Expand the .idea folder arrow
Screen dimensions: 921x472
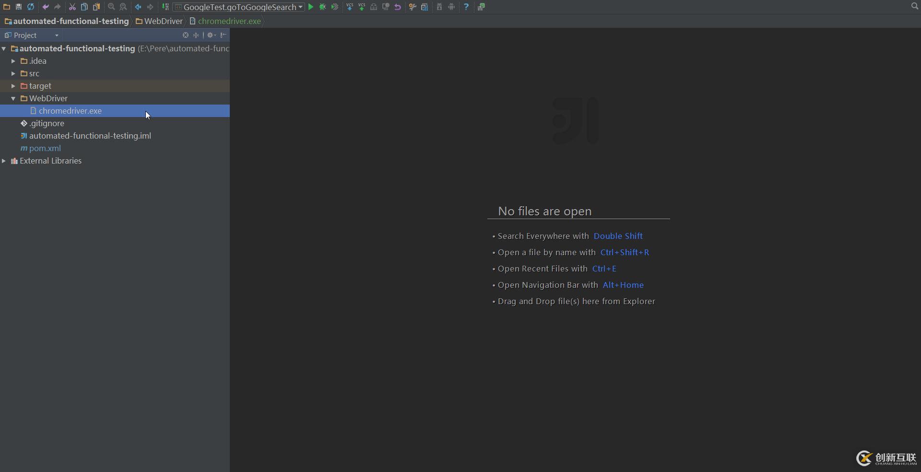(x=13, y=61)
